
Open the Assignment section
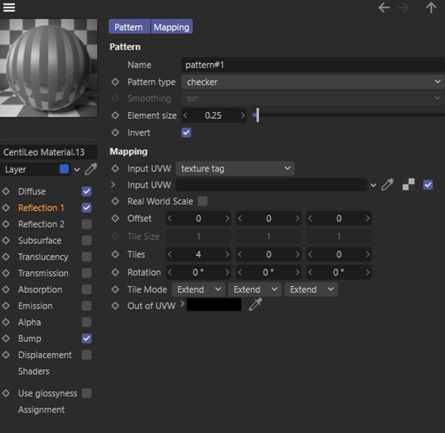coord(41,410)
